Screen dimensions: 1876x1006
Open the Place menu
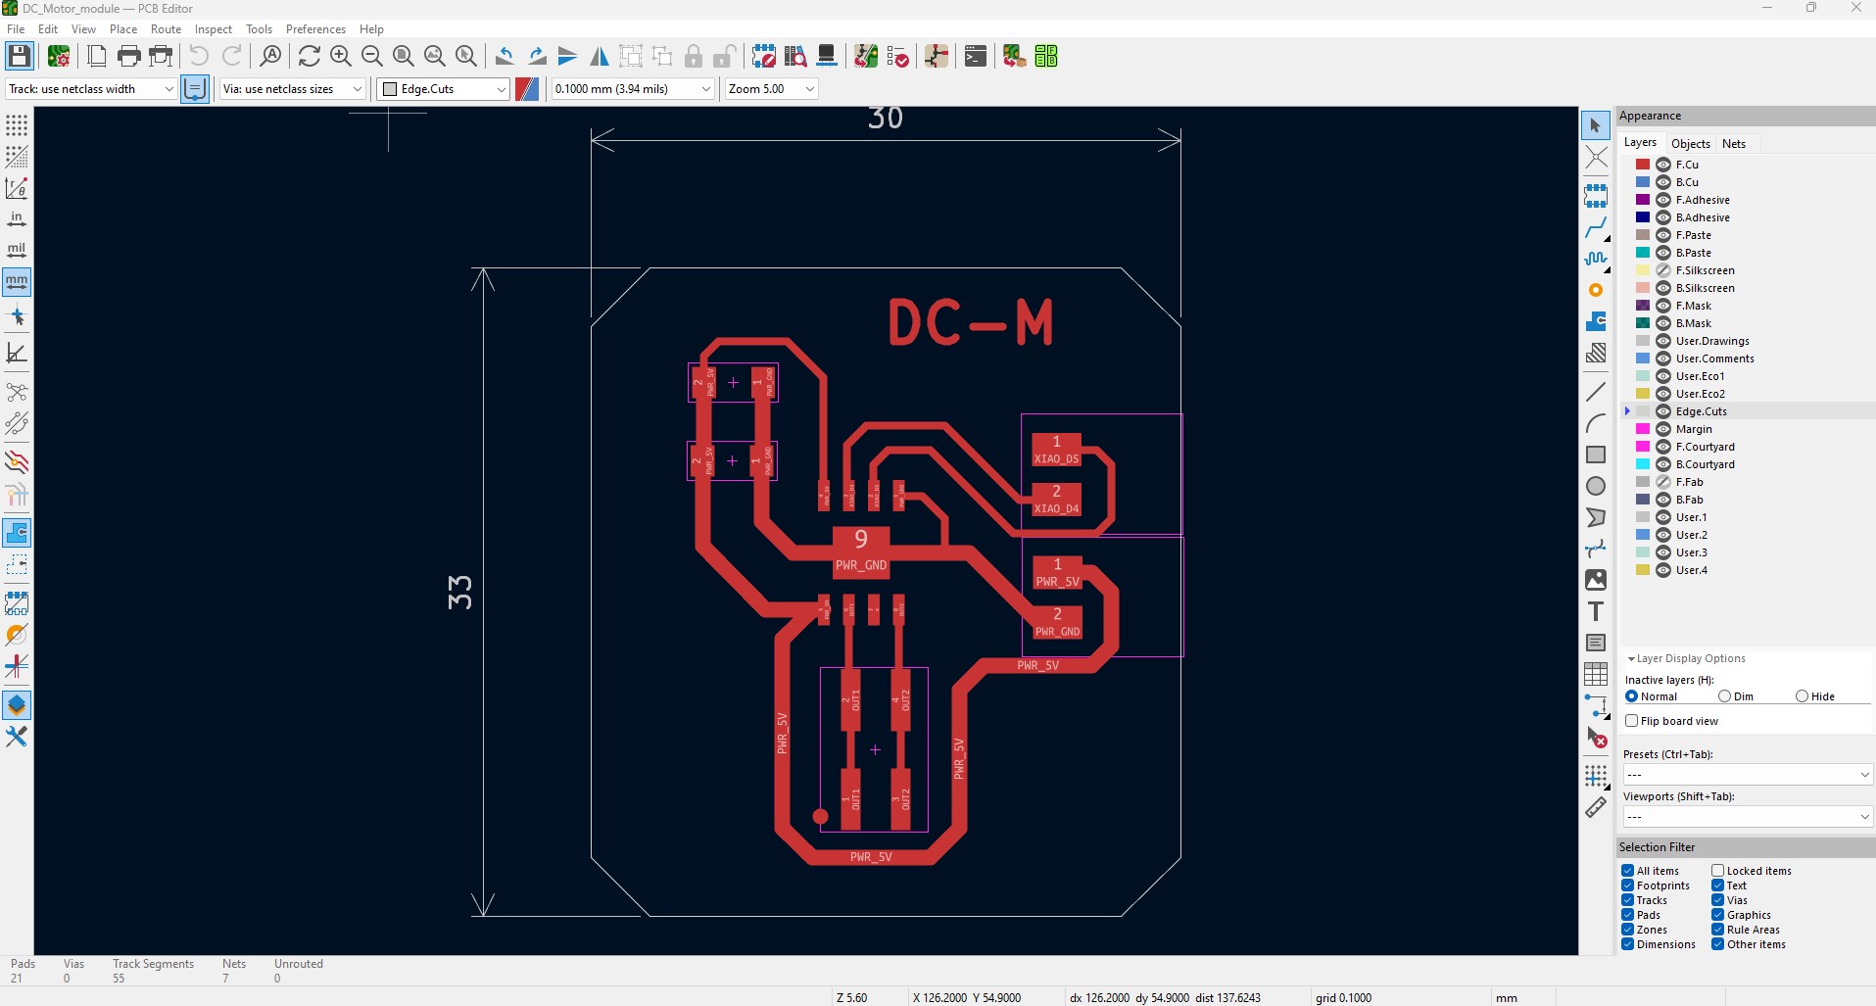pos(123,29)
